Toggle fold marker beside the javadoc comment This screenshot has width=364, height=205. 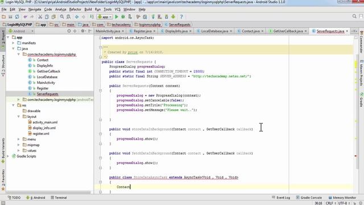click(101, 47)
